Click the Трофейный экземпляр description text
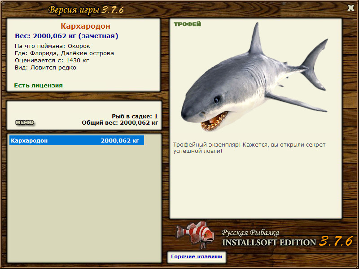This screenshot has width=359, height=269. 249,148
